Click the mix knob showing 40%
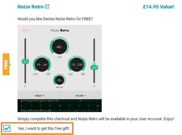The image size is (182, 135). click(x=59, y=47)
